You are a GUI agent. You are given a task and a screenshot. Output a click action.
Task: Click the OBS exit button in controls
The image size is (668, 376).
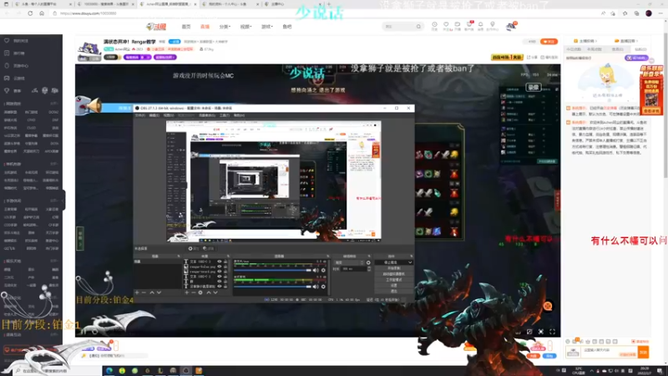point(393,291)
